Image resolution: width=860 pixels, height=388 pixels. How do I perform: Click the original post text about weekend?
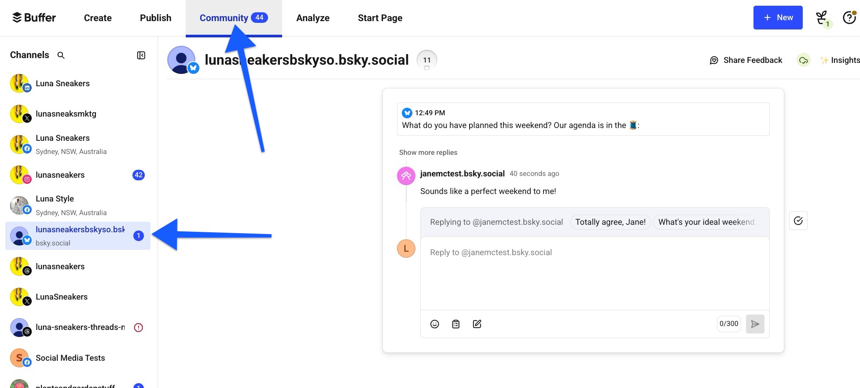coord(521,125)
